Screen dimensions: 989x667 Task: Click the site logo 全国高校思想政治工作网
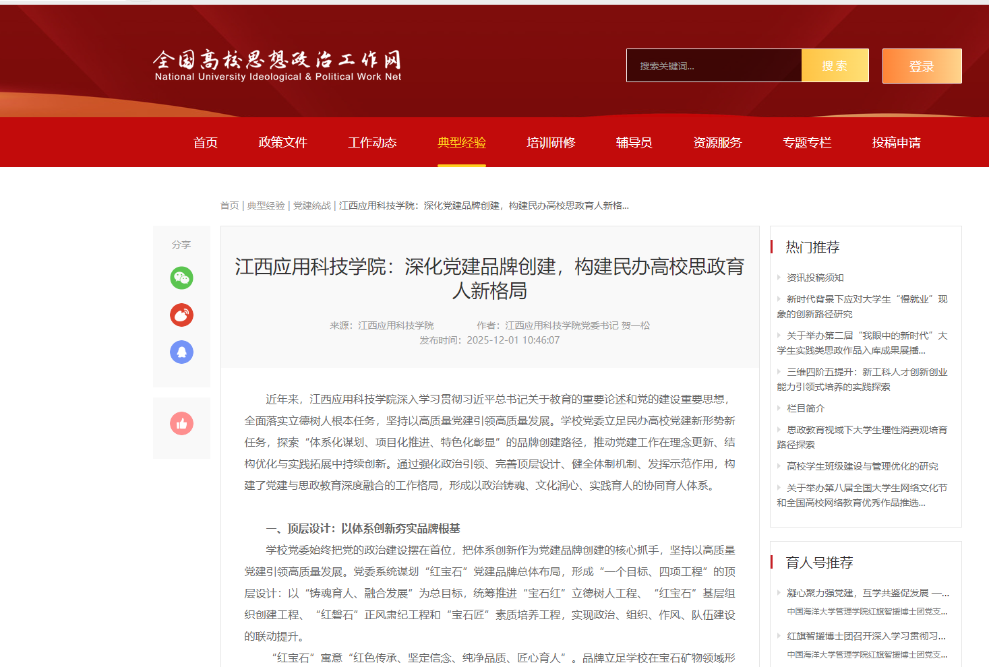[x=277, y=65]
